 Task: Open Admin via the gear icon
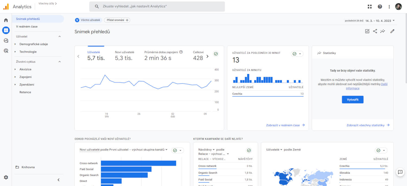click(6, 177)
